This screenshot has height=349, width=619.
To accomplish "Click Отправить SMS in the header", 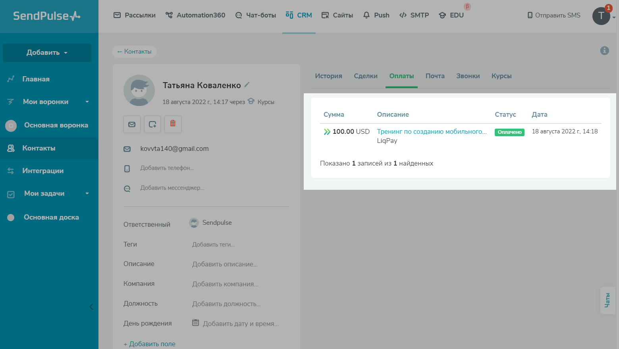I will pyautogui.click(x=554, y=15).
